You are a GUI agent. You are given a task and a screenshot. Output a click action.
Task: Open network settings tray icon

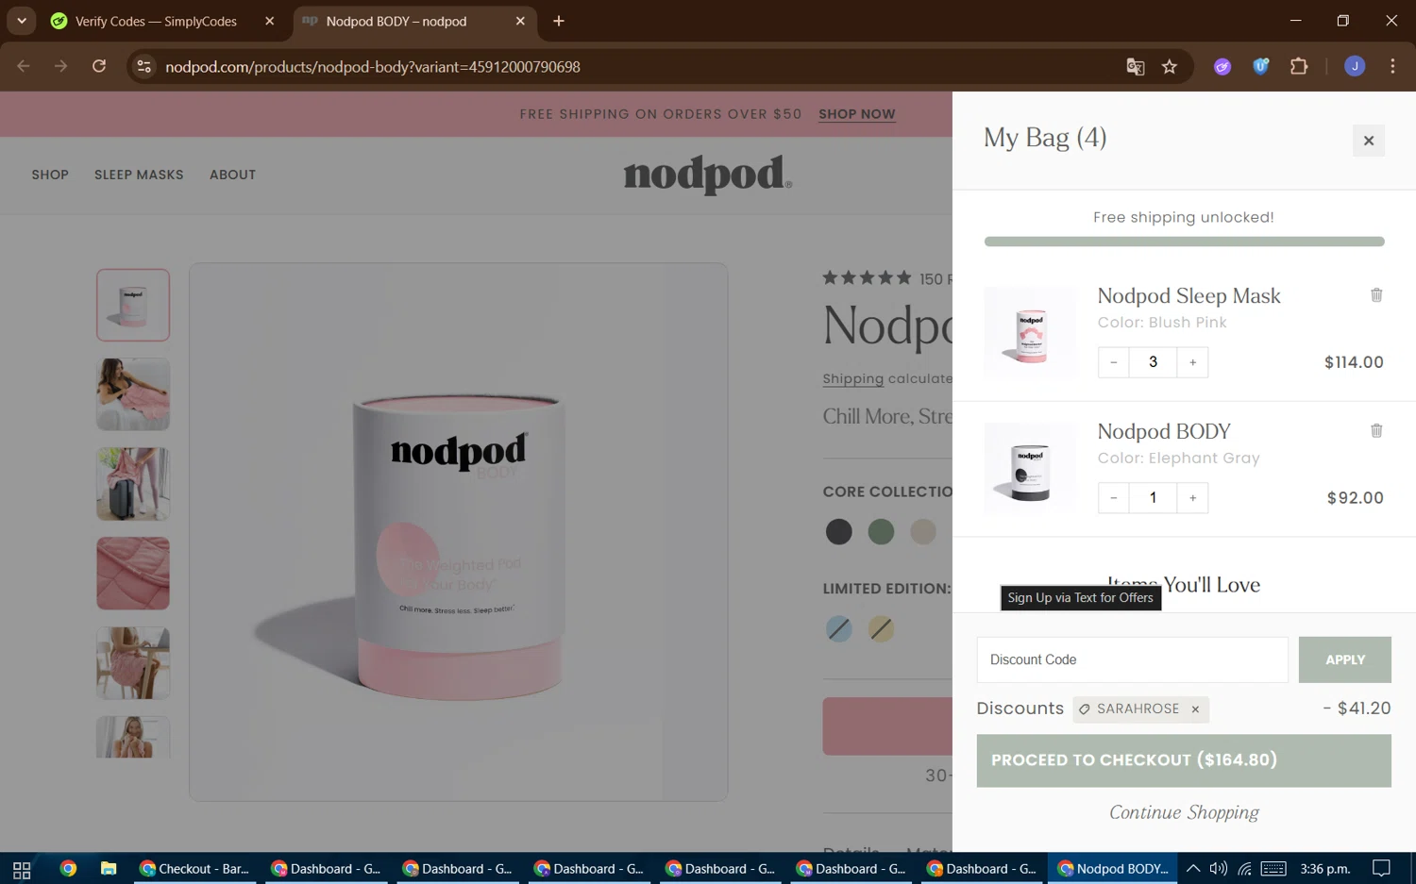click(1245, 869)
